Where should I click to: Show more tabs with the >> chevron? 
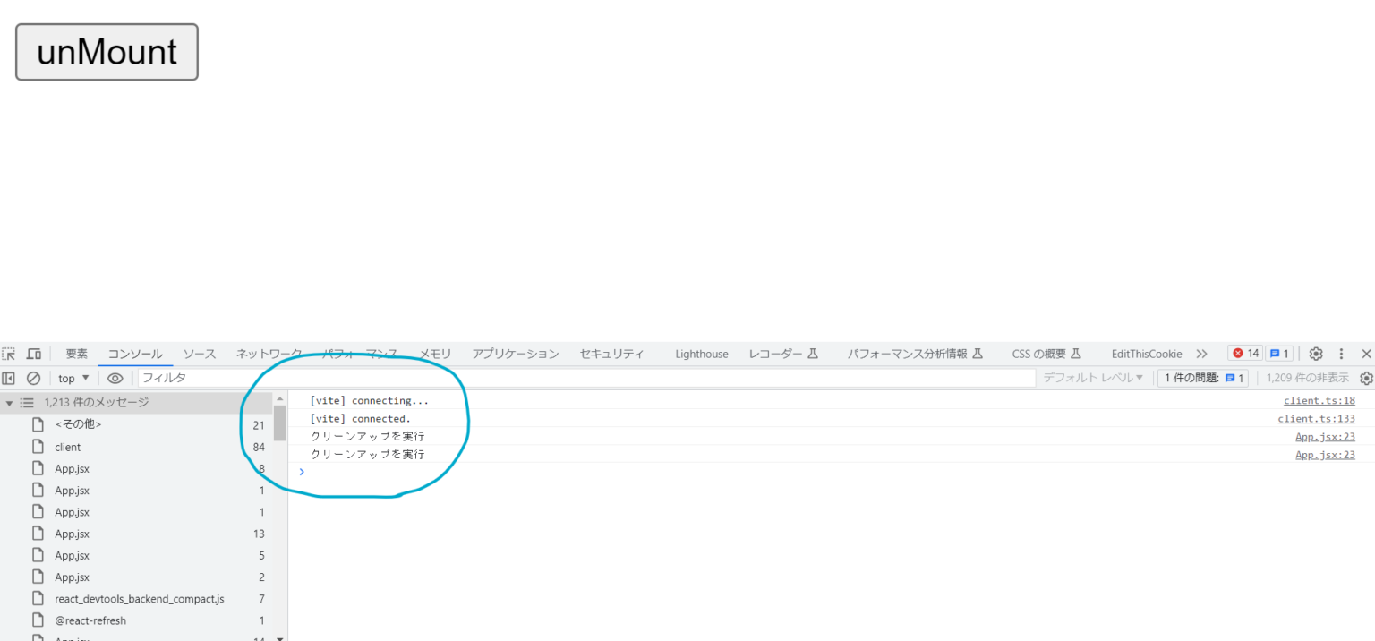(1201, 354)
